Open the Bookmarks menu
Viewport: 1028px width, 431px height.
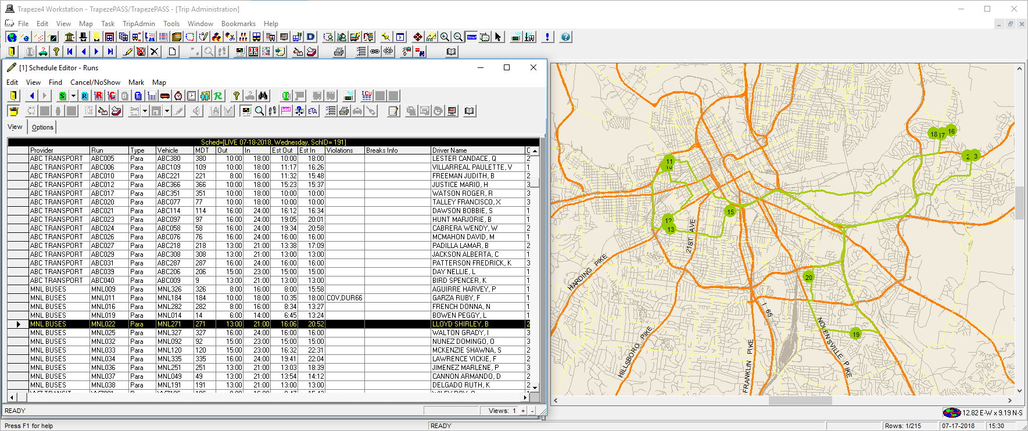(x=238, y=24)
